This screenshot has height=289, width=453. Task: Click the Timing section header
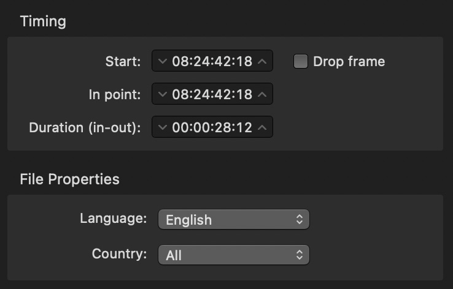coord(43,21)
